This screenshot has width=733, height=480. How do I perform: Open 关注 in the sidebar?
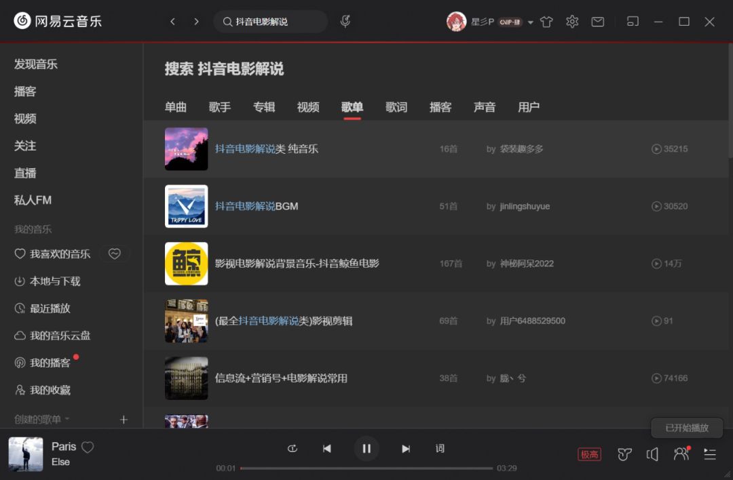click(25, 146)
